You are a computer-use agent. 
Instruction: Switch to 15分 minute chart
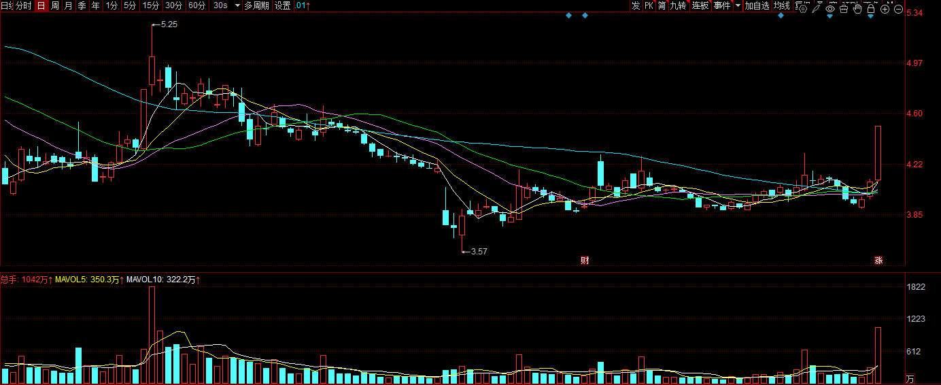(x=151, y=5)
